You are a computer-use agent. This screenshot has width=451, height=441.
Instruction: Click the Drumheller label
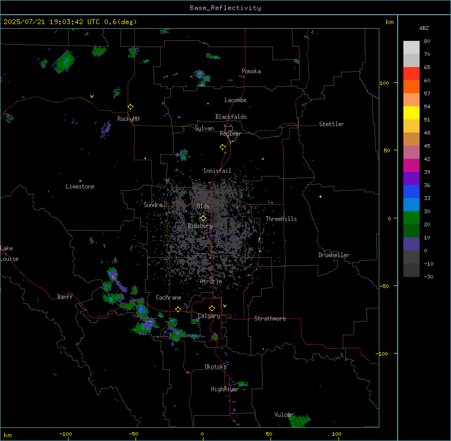click(x=334, y=255)
